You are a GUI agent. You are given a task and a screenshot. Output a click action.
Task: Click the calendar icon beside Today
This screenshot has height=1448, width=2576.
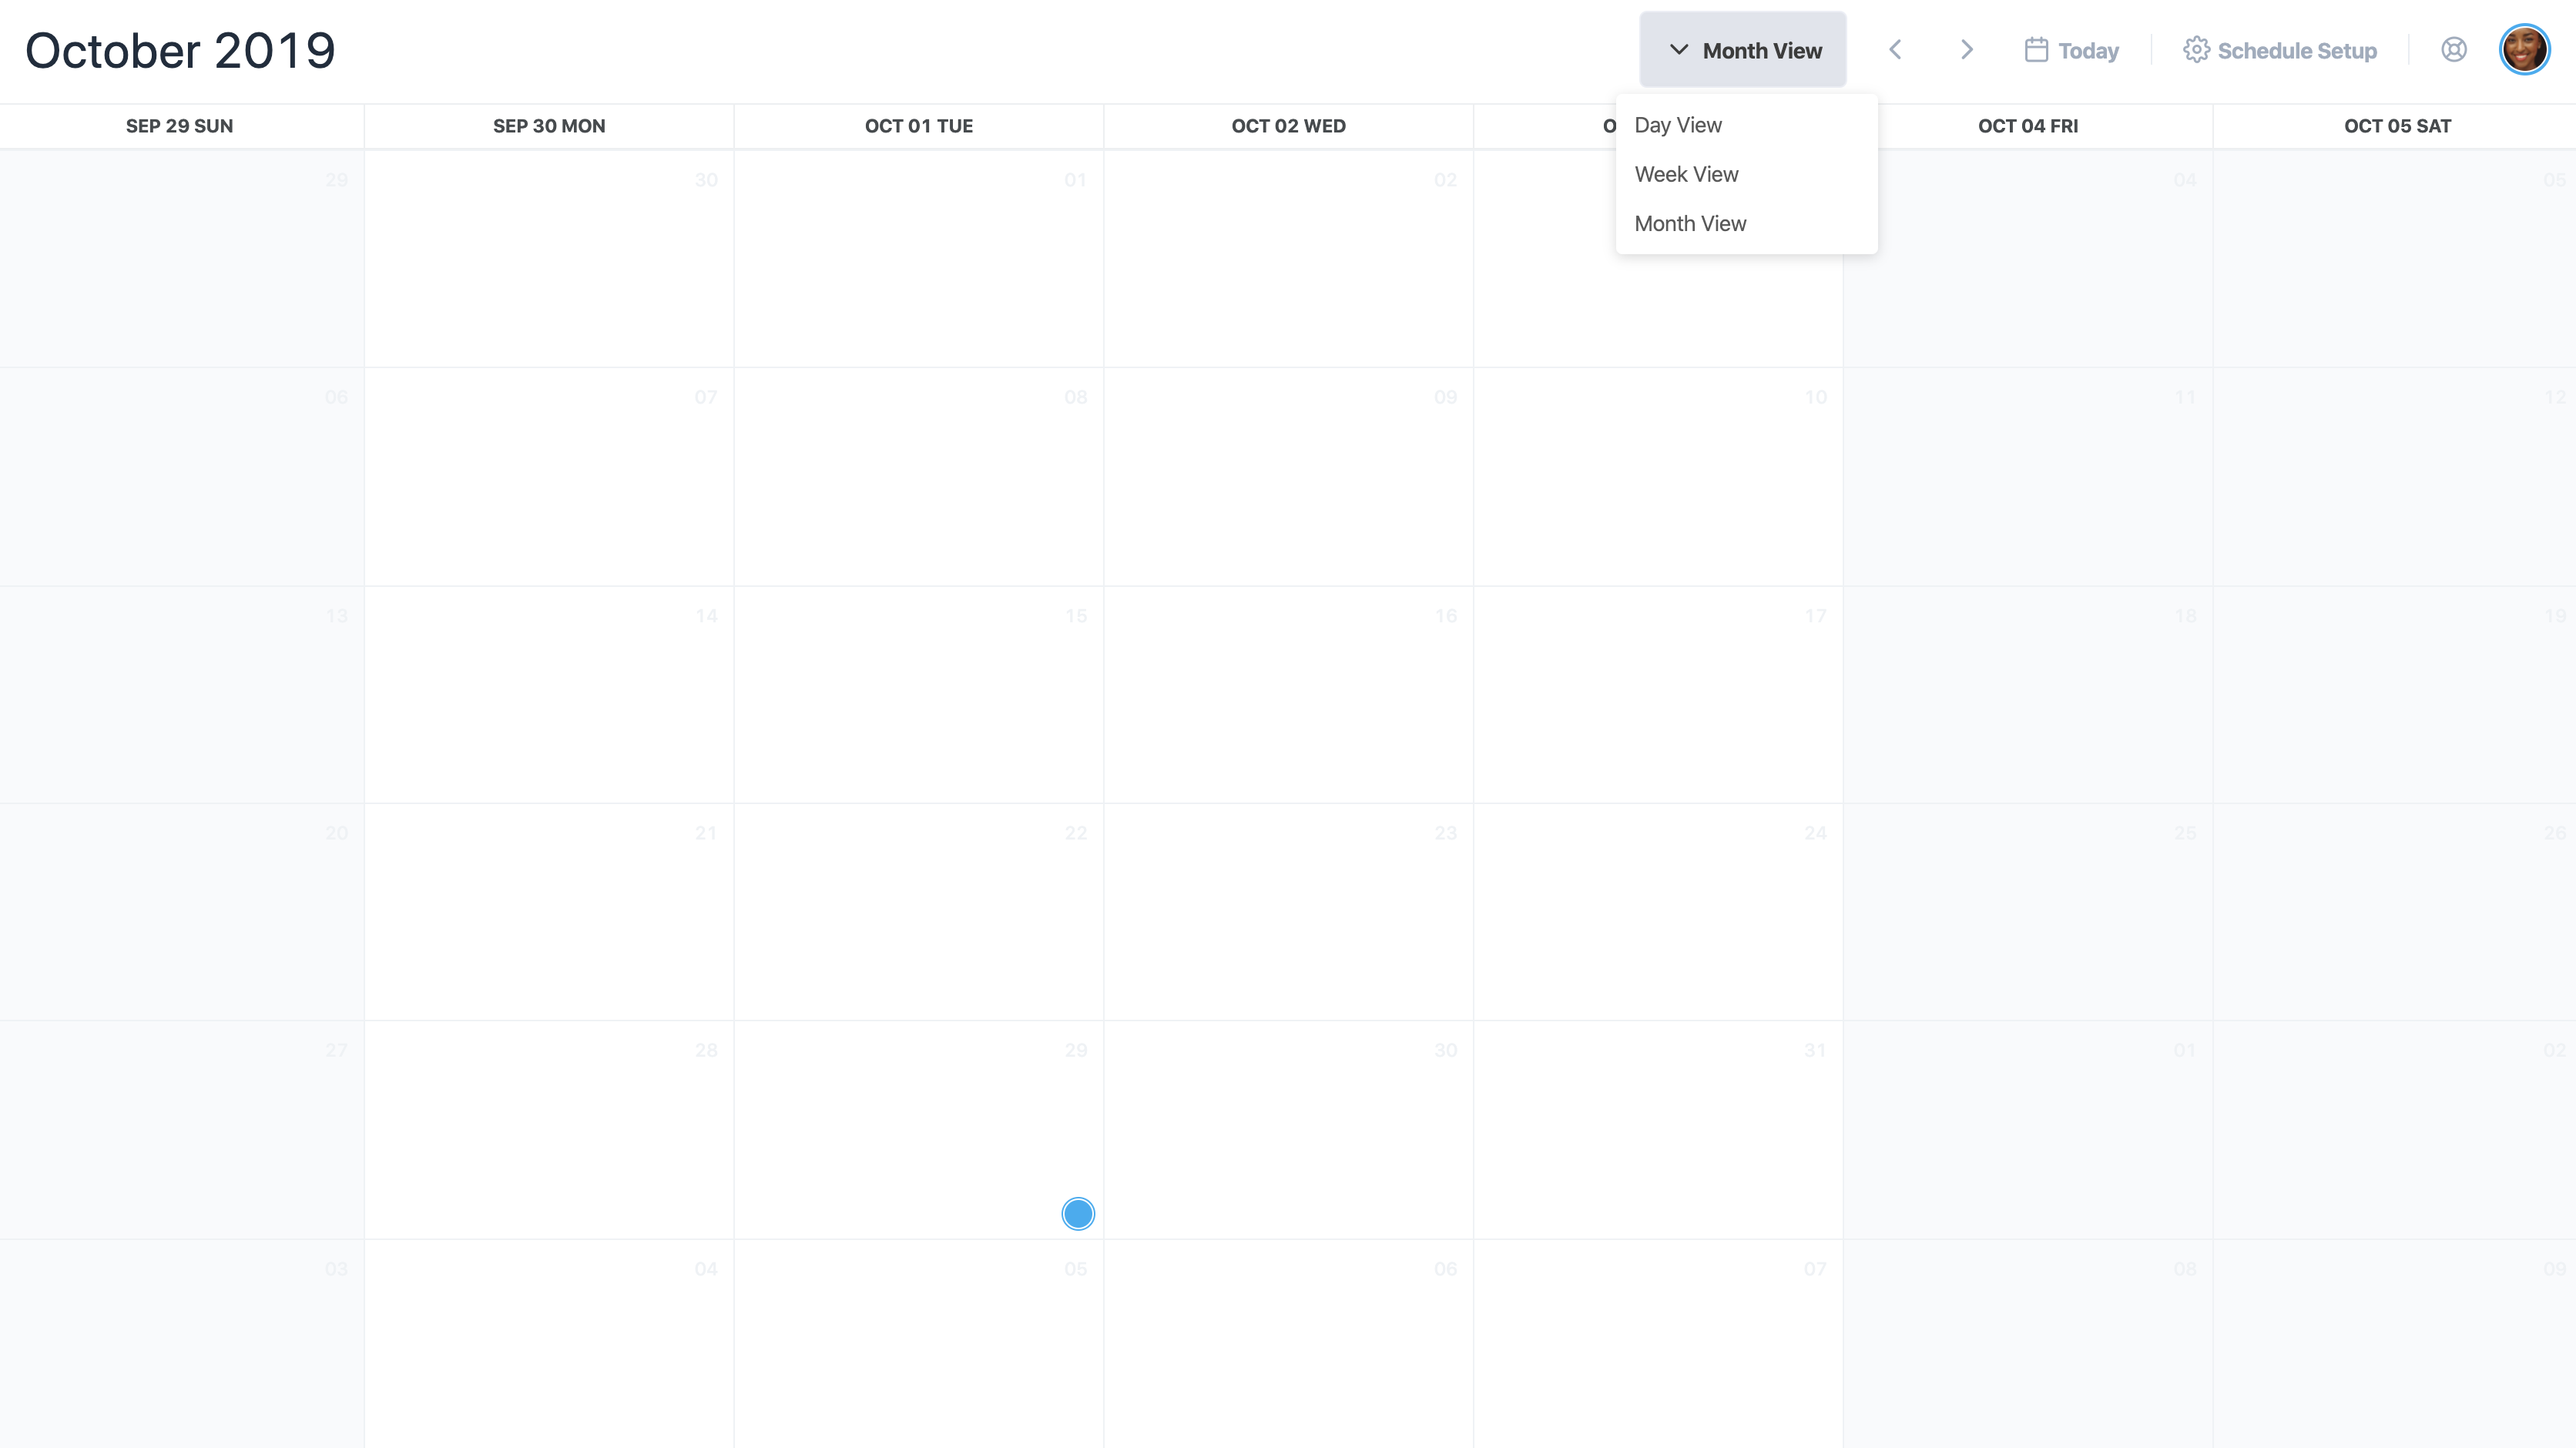pyautogui.click(x=2036, y=50)
